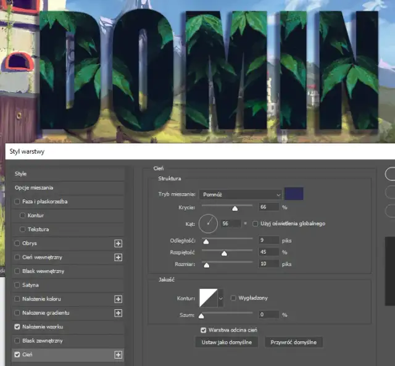Select the Satyna style entry
Viewport: 395px width, 366px height.
pos(30,285)
